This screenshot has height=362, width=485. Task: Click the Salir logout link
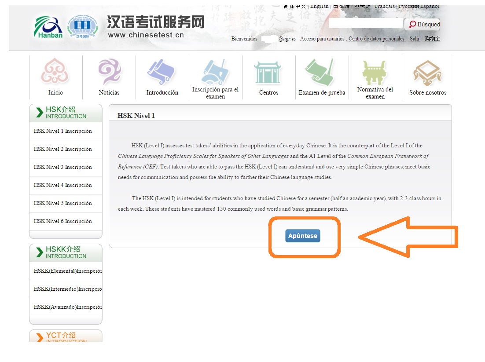415,39
